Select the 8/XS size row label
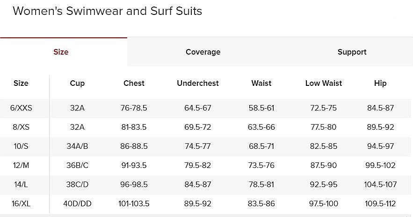 pyautogui.click(x=21, y=127)
